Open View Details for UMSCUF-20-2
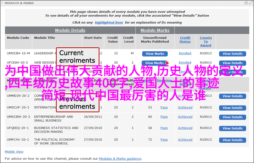254x163 pixels. click(x=232, y=108)
